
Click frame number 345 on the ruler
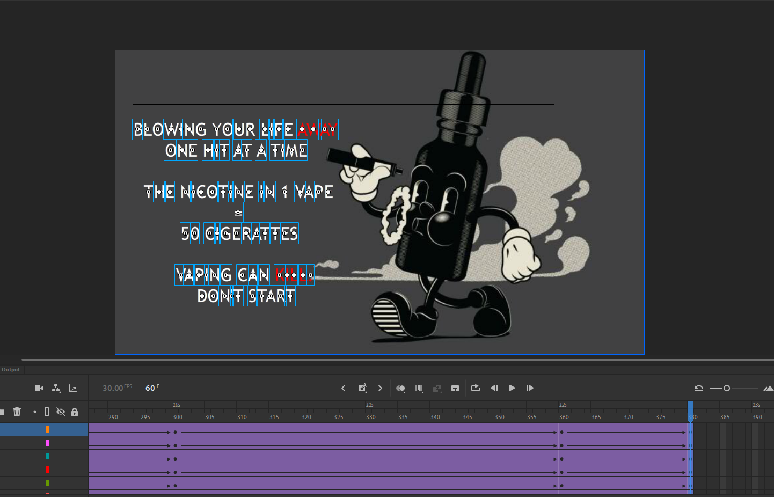468,417
